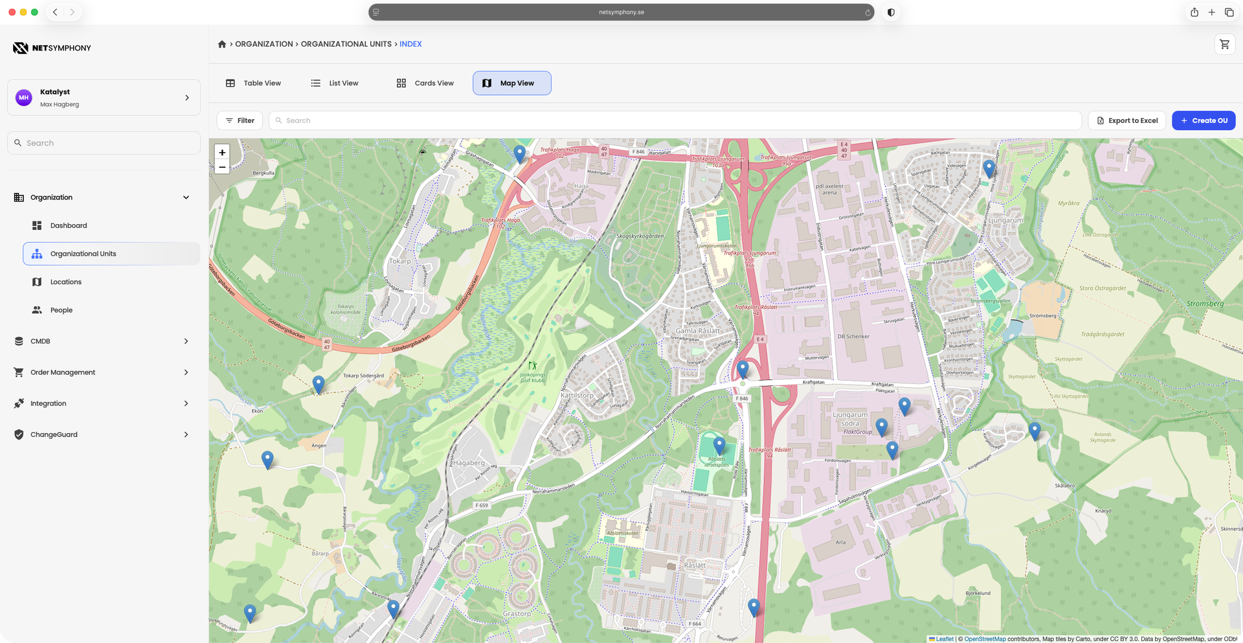Open the People page
The image size is (1243, 643).
tap(111, 310)
